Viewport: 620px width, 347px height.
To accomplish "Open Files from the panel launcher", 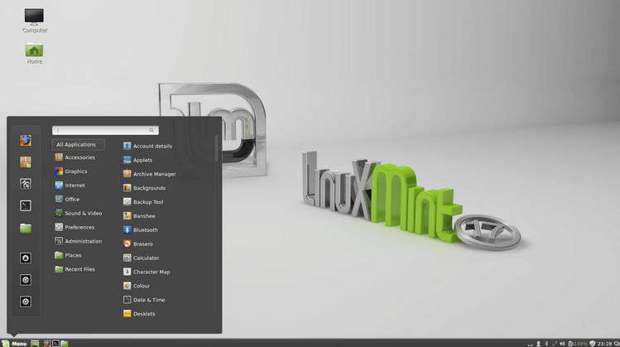I will tap(65, 344).
